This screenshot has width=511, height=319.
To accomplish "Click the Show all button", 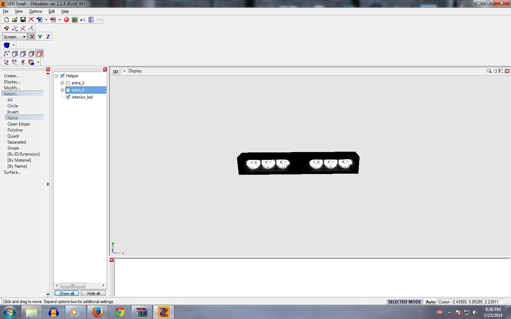I will point(67,293).
